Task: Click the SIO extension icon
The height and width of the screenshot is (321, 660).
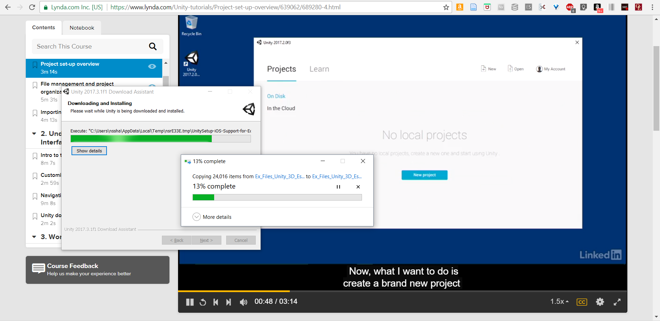Action: pyautogui.click(x=625, y=7)
